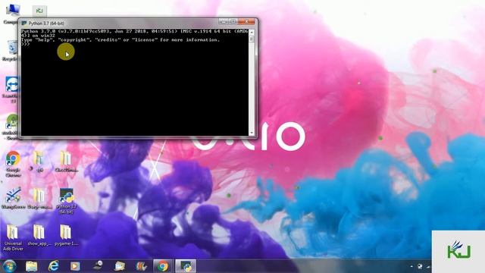The width and height of the screenshot is (485, 273).
Task: Click the console scrollbar down arrow
Action: 252,133
